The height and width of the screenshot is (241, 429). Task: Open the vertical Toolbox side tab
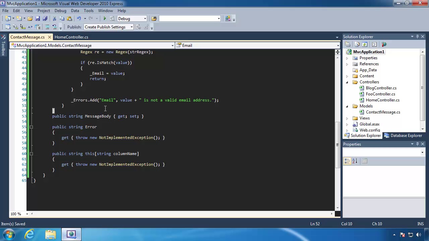3,45
